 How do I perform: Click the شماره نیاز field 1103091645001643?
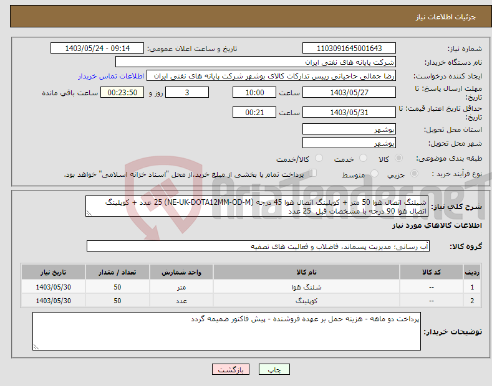pyautogui.click(x=349, y=49)
